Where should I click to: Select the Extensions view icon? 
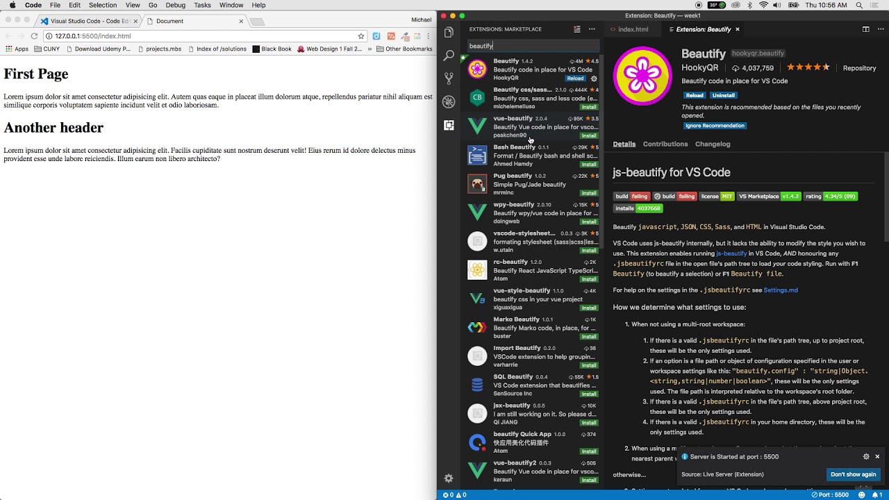[x=449, y=126]
